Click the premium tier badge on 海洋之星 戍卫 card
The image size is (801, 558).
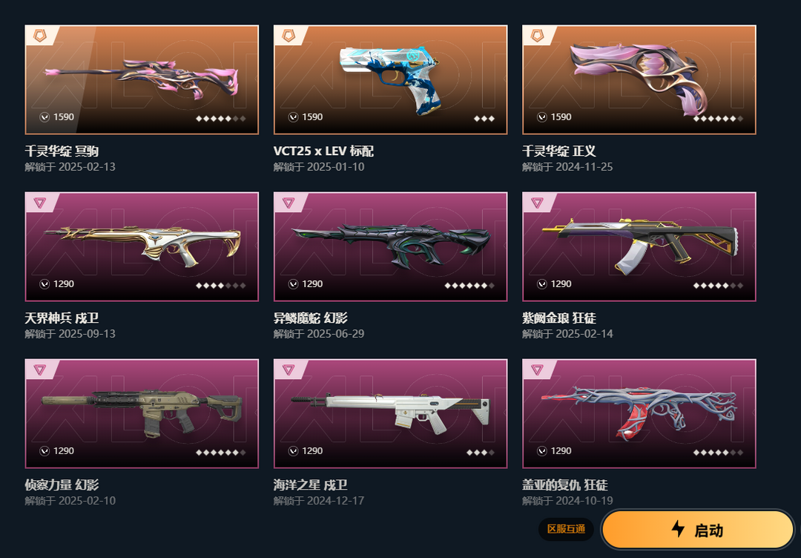pyautogui.click(x=289, y=370)
